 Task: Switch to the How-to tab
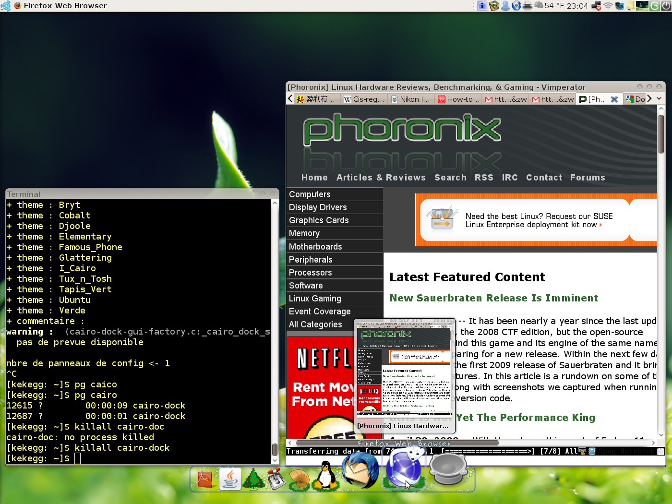(459, 99)
